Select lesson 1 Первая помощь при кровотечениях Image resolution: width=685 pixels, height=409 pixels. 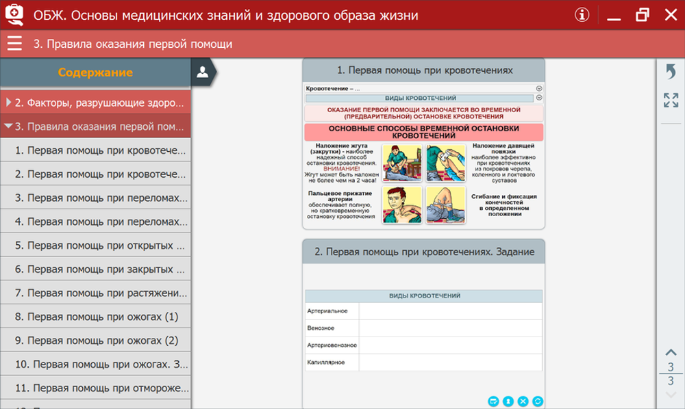[x=96, y=150]
